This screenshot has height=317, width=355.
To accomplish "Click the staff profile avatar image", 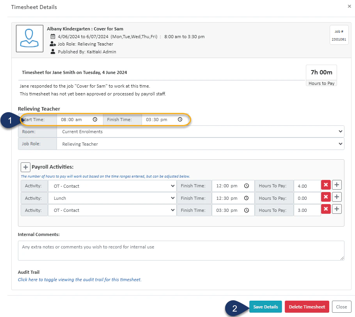I will 30,39.
